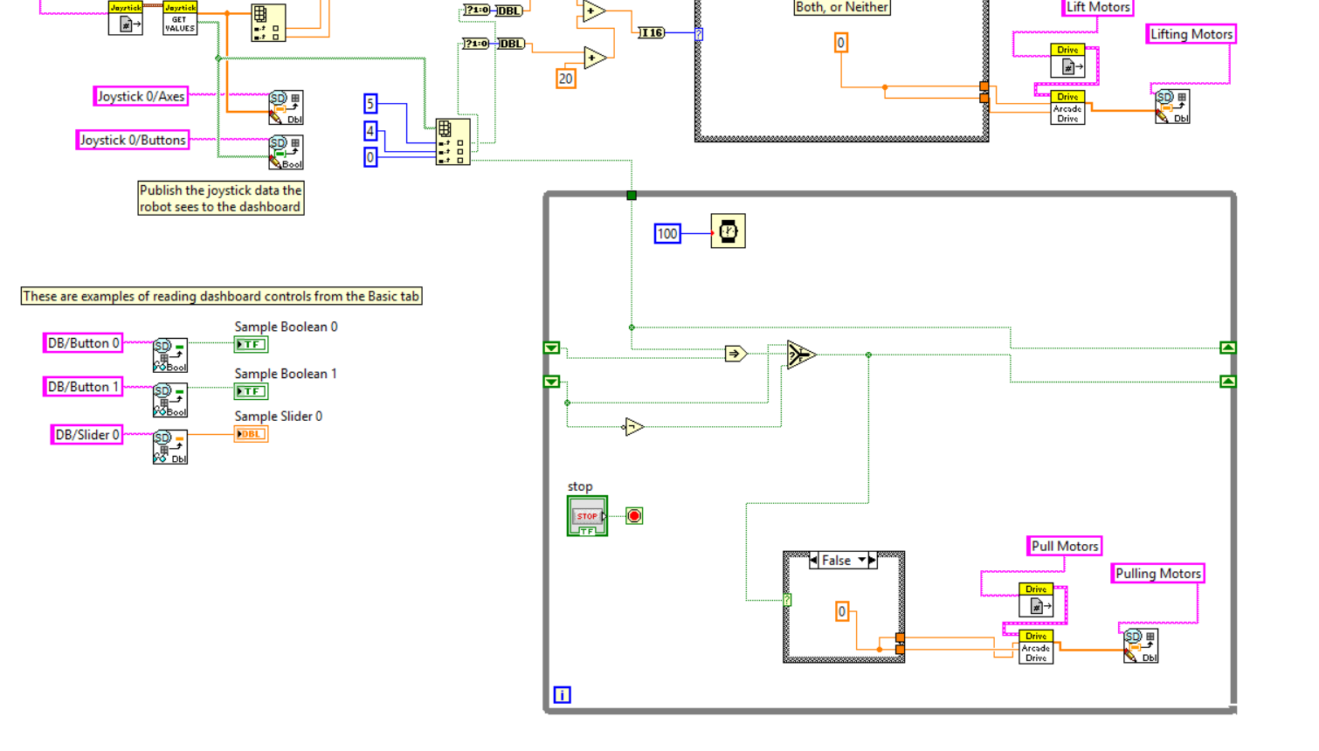Click the lower boolean to 0,1 node

coord(476,44)
